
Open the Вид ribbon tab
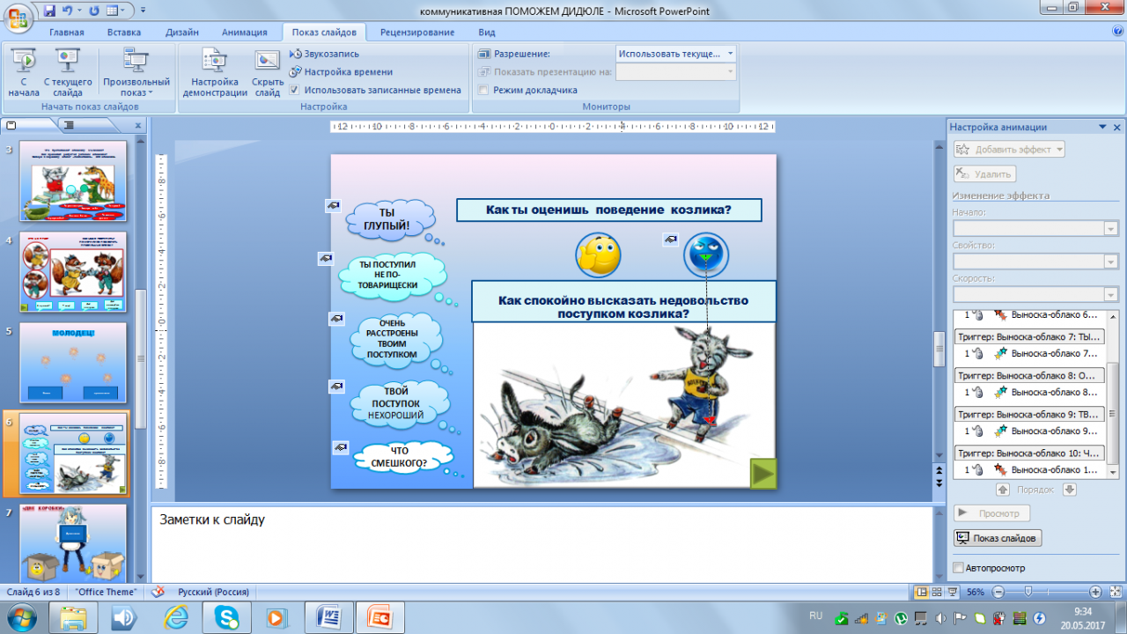(487, 33)
